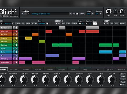The width and height of the screenshot is (127, 94).
Task: Generate a new seed with the Seed dice icon
Action: click(47, 23)
